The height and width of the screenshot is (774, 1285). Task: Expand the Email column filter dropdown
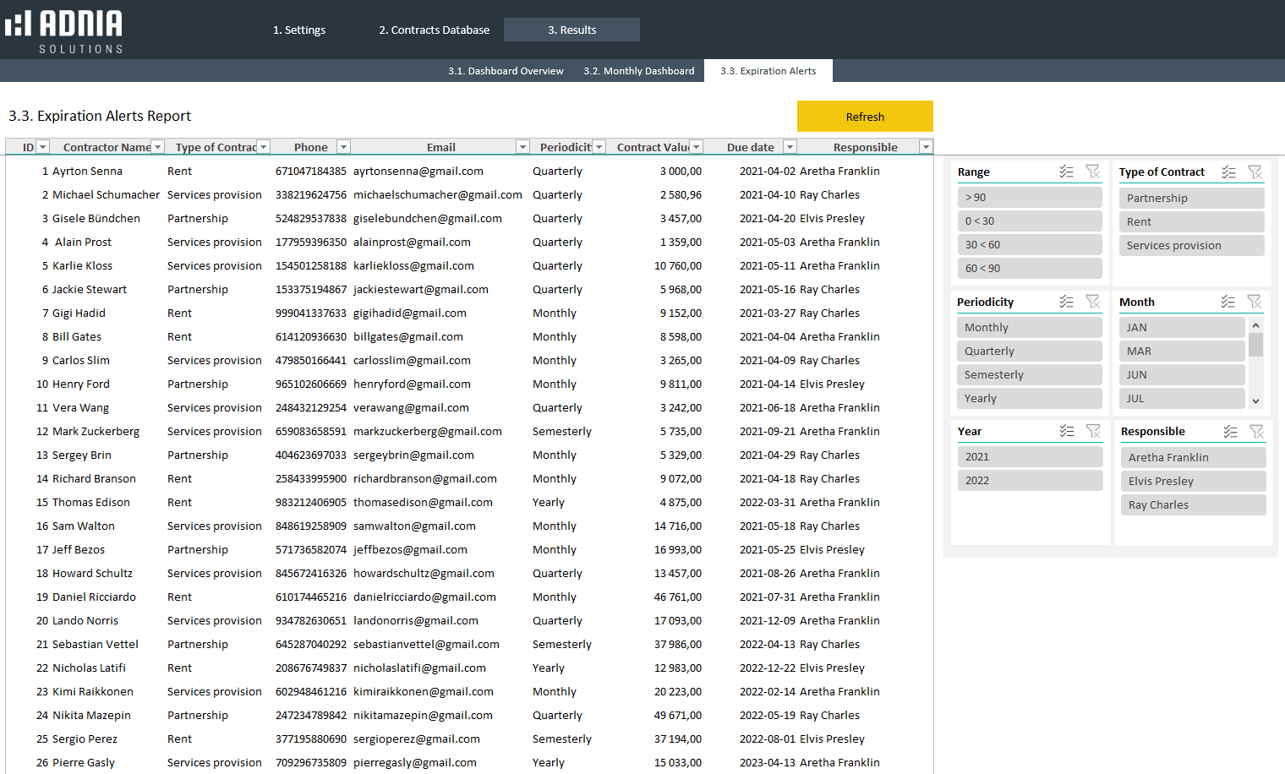[522, 147]
